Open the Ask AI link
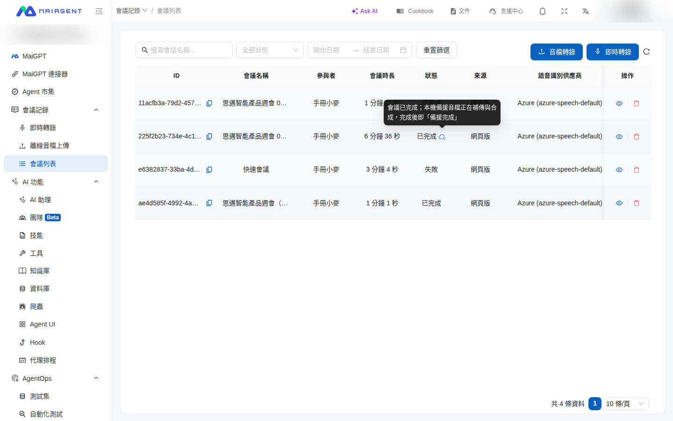673x421 pixels. (365, 11)
